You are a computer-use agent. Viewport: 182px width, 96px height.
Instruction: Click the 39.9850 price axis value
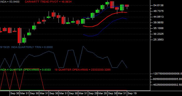click(x=159, y=23)
